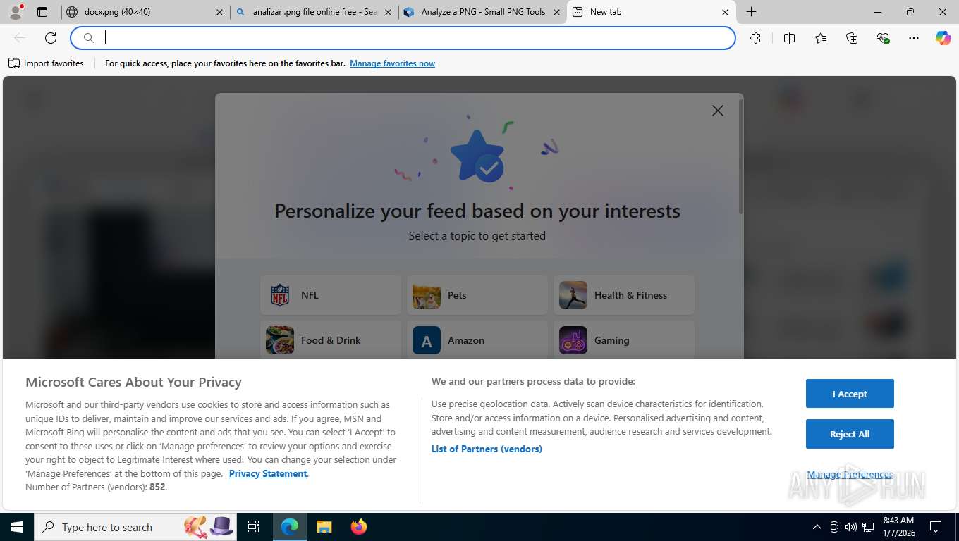This screenshot has width=959, height=541.
Task: Open Task View icon on taskbar
Action: pos(254,527)
